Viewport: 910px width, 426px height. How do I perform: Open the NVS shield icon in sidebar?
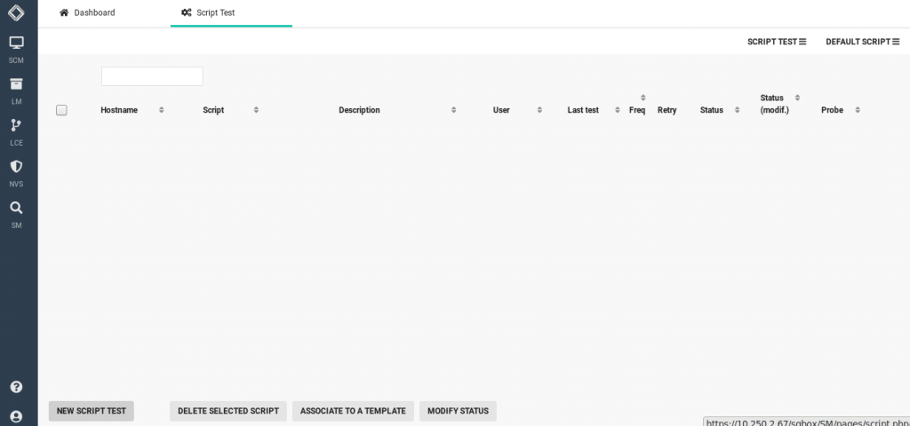[x=16, y=167]
